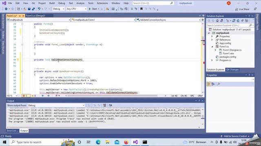Open the Any CPU platform dropdown
Viewport: 261px width, 146px height.
click(76, 9)
